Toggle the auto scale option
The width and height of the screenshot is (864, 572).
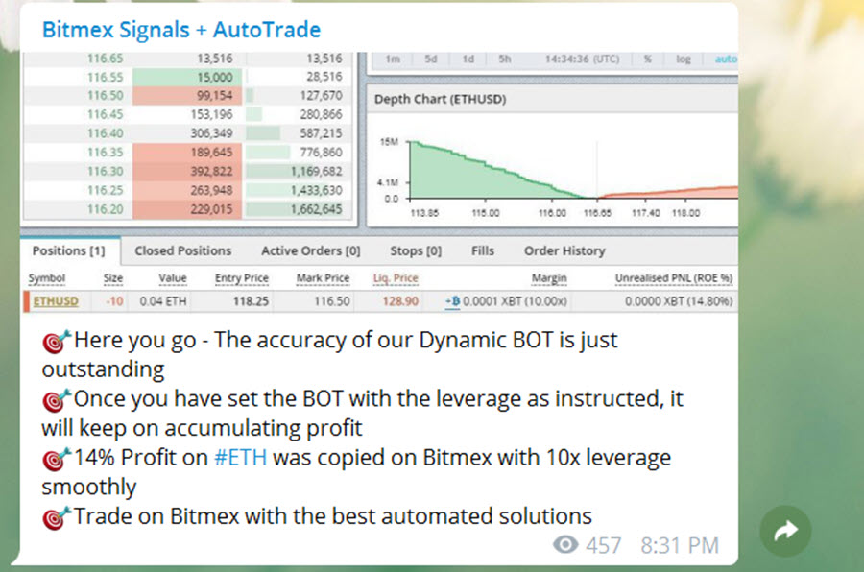point(727,59)
